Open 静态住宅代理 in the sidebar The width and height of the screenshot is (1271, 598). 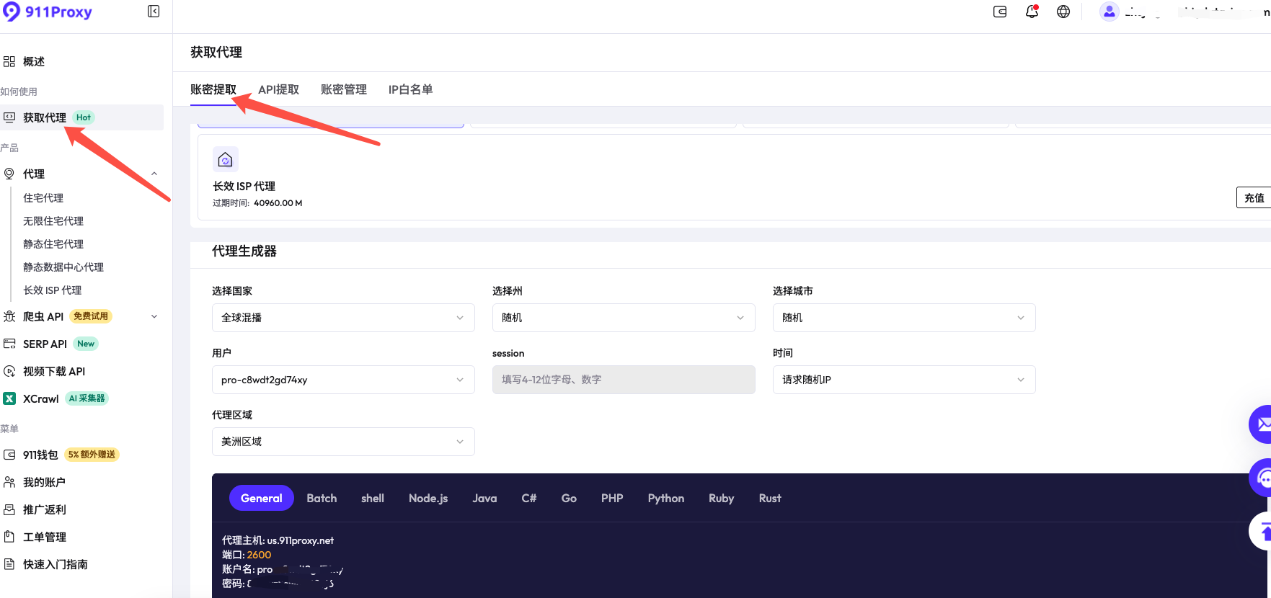[53, 244]
